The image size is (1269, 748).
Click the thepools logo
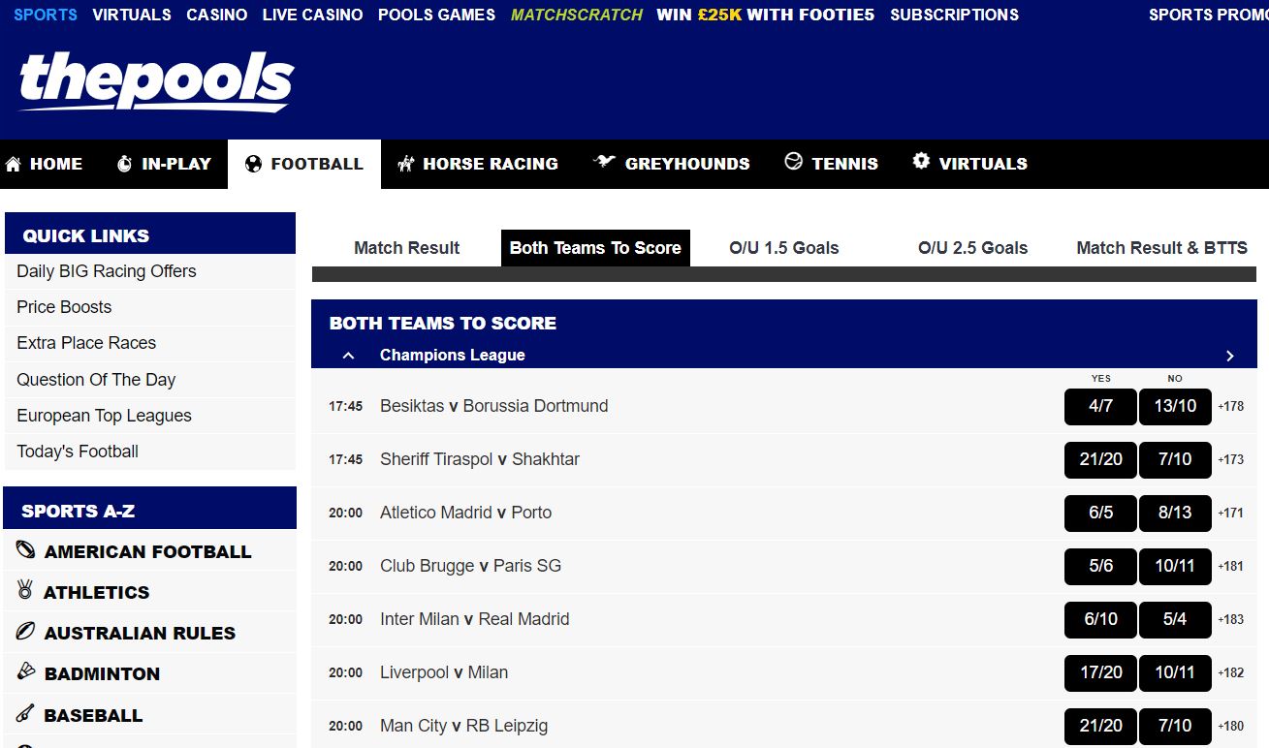[x=156, y=80]
